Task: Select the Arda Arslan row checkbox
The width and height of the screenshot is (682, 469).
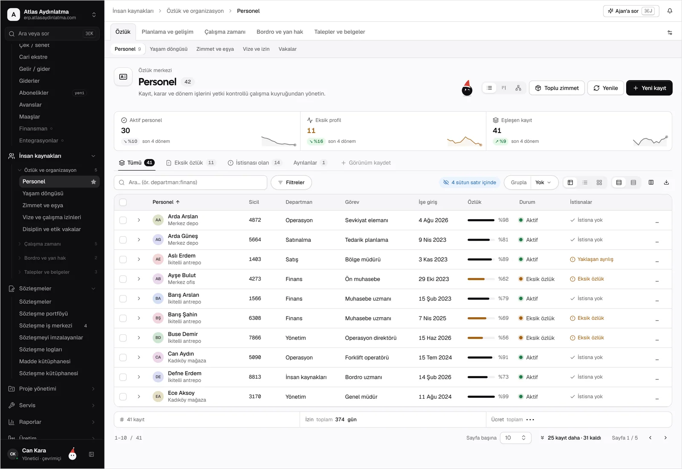Action: click(x=123, y=220)
